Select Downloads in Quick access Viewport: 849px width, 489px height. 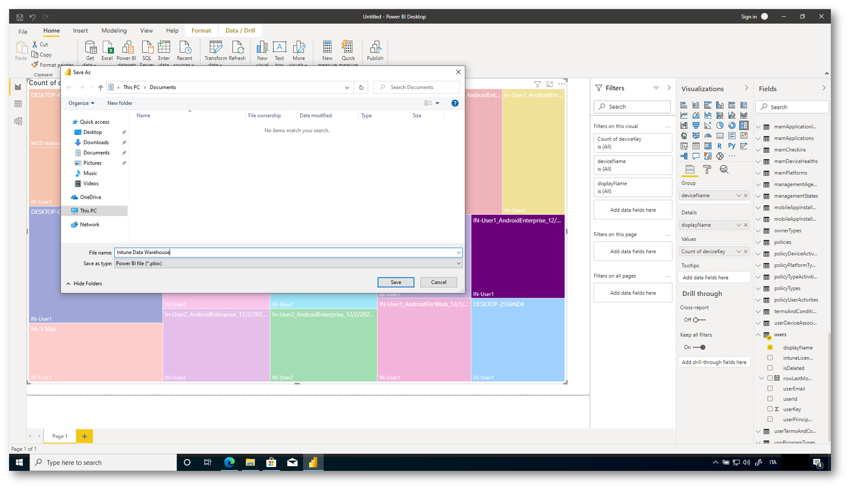pos(96,143)
